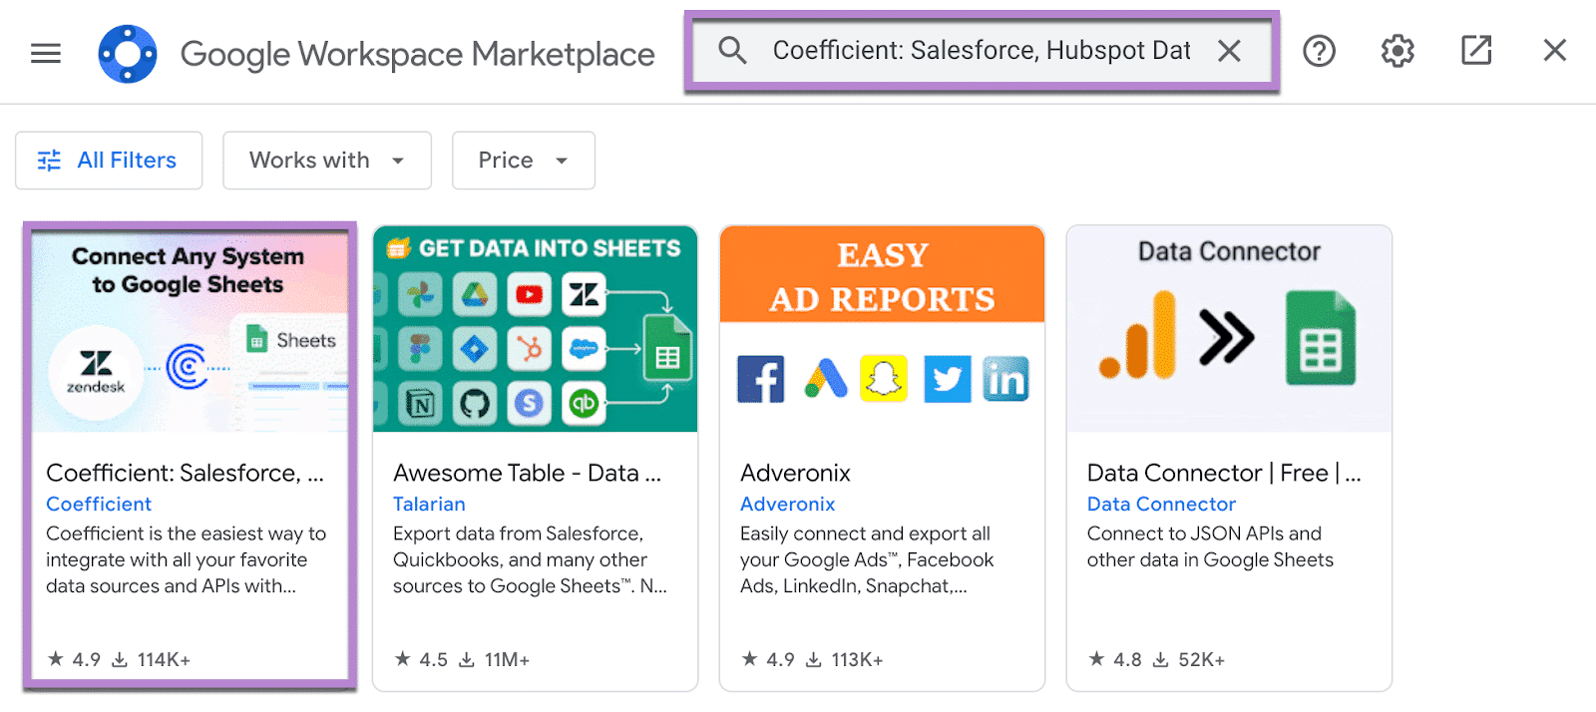Click the Google Ads icon in Adveronix banner
The width and height of the screenshot is (1596, 712).
(x=826, y=379)
